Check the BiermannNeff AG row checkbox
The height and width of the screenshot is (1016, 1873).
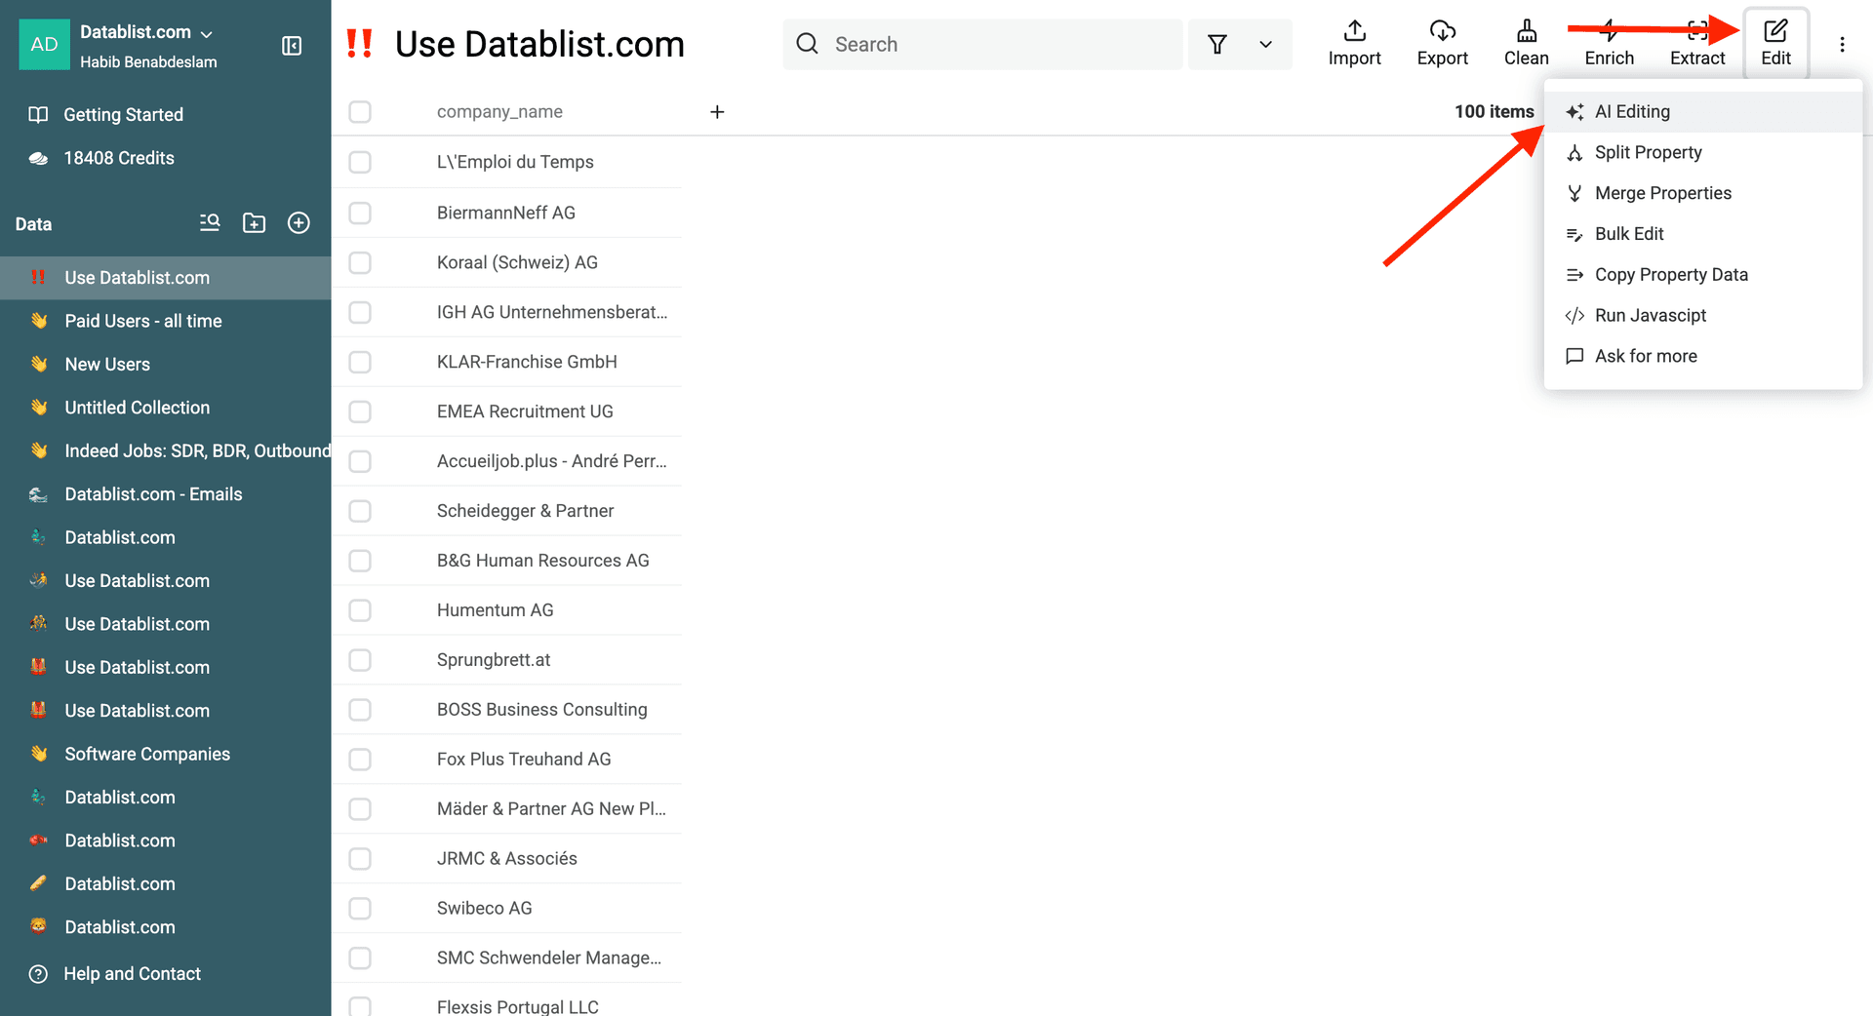click(360, 213)
